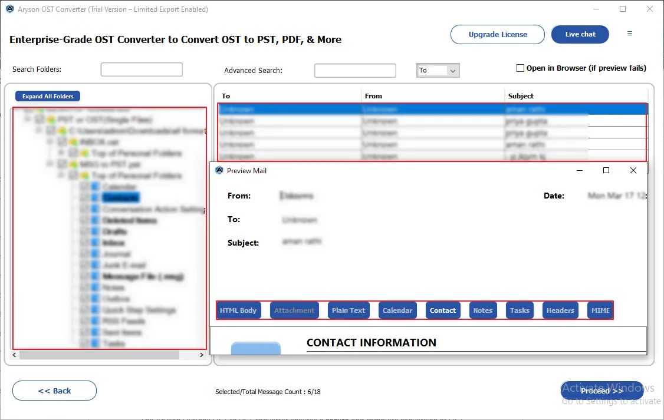Collapse the MSG to PST.pst tree node
Image resolution: width=664 pixels, height=420 pixels.
coord(50,164)
